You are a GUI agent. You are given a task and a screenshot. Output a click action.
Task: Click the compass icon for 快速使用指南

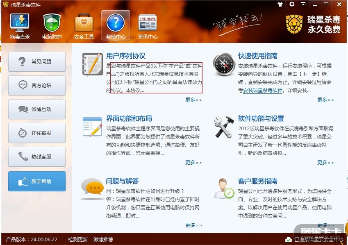tap(224, 64)
